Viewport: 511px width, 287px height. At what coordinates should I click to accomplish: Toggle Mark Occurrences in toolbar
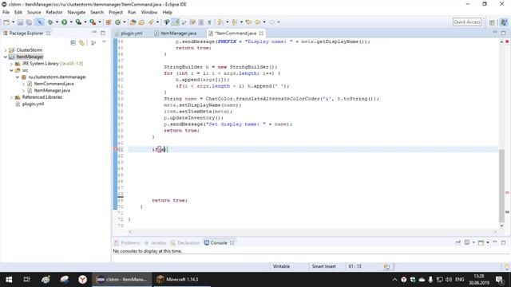(x=176, y=22)
